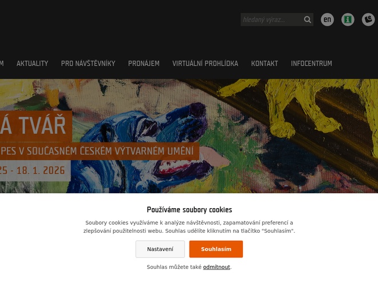Open Pro návštěvníky menu
Image resolution: width=378 pixels, height=286 pixels.
(88, 63)
